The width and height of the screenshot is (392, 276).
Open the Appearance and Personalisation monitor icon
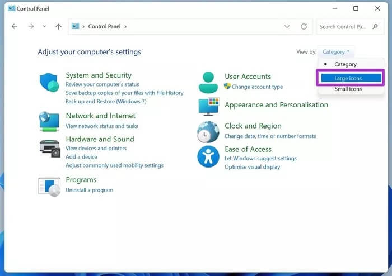[x=209, y=107]
